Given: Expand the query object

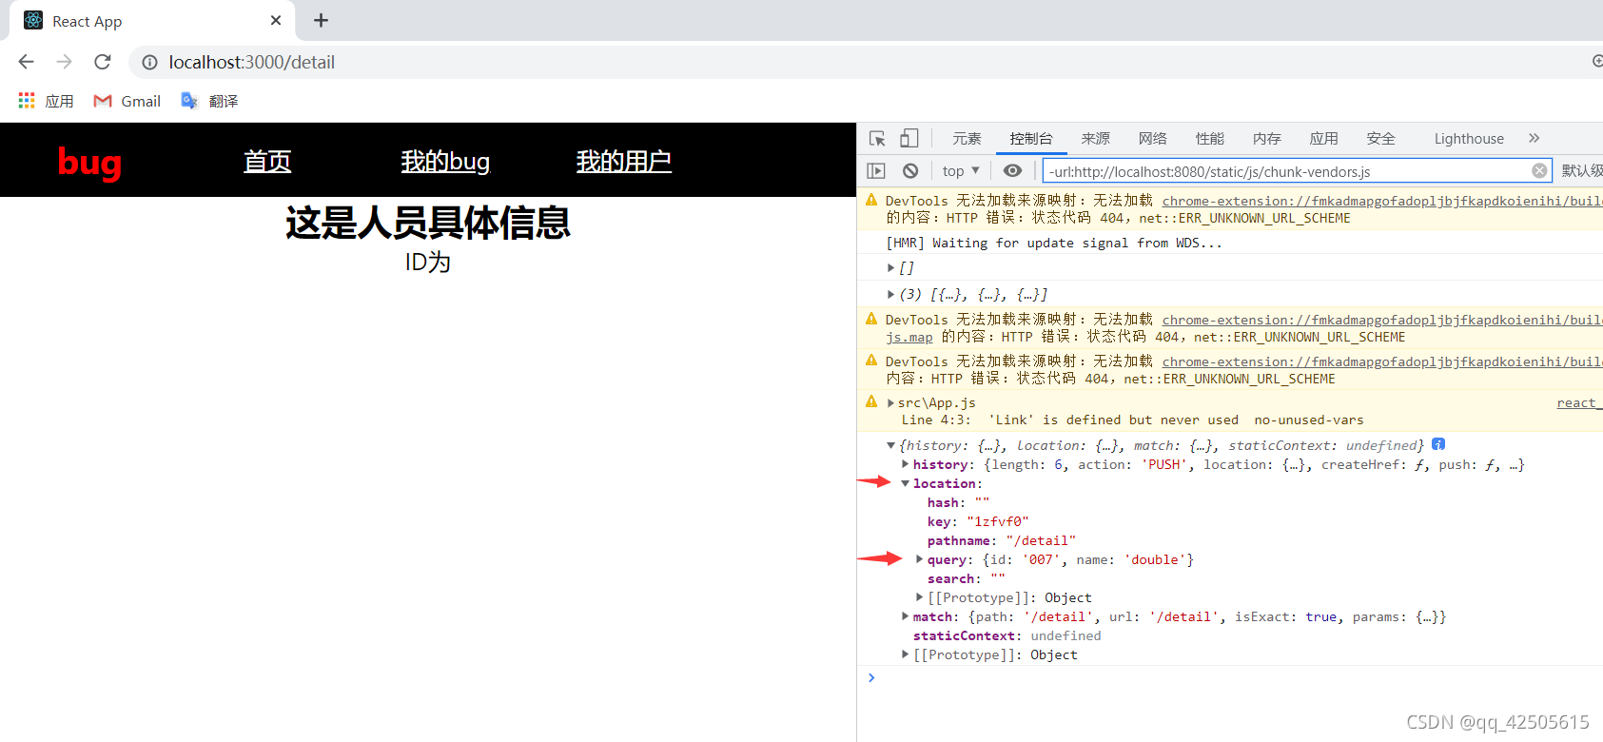Looking at the screenshot, I should (x=919, y=559).
